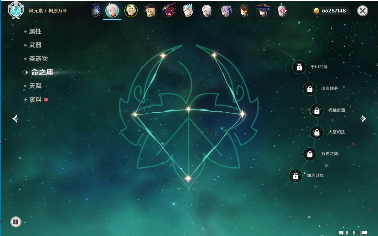Click the Anemo element emblem icon

(x=16, y=11)
